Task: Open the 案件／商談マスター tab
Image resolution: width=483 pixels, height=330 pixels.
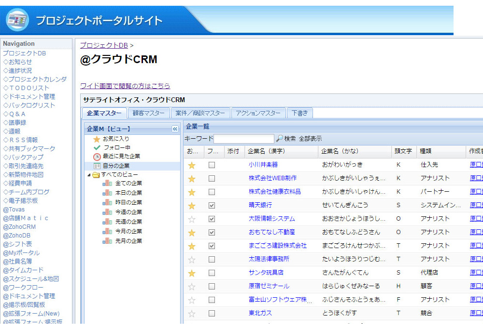Action: (x=200, y=113)
